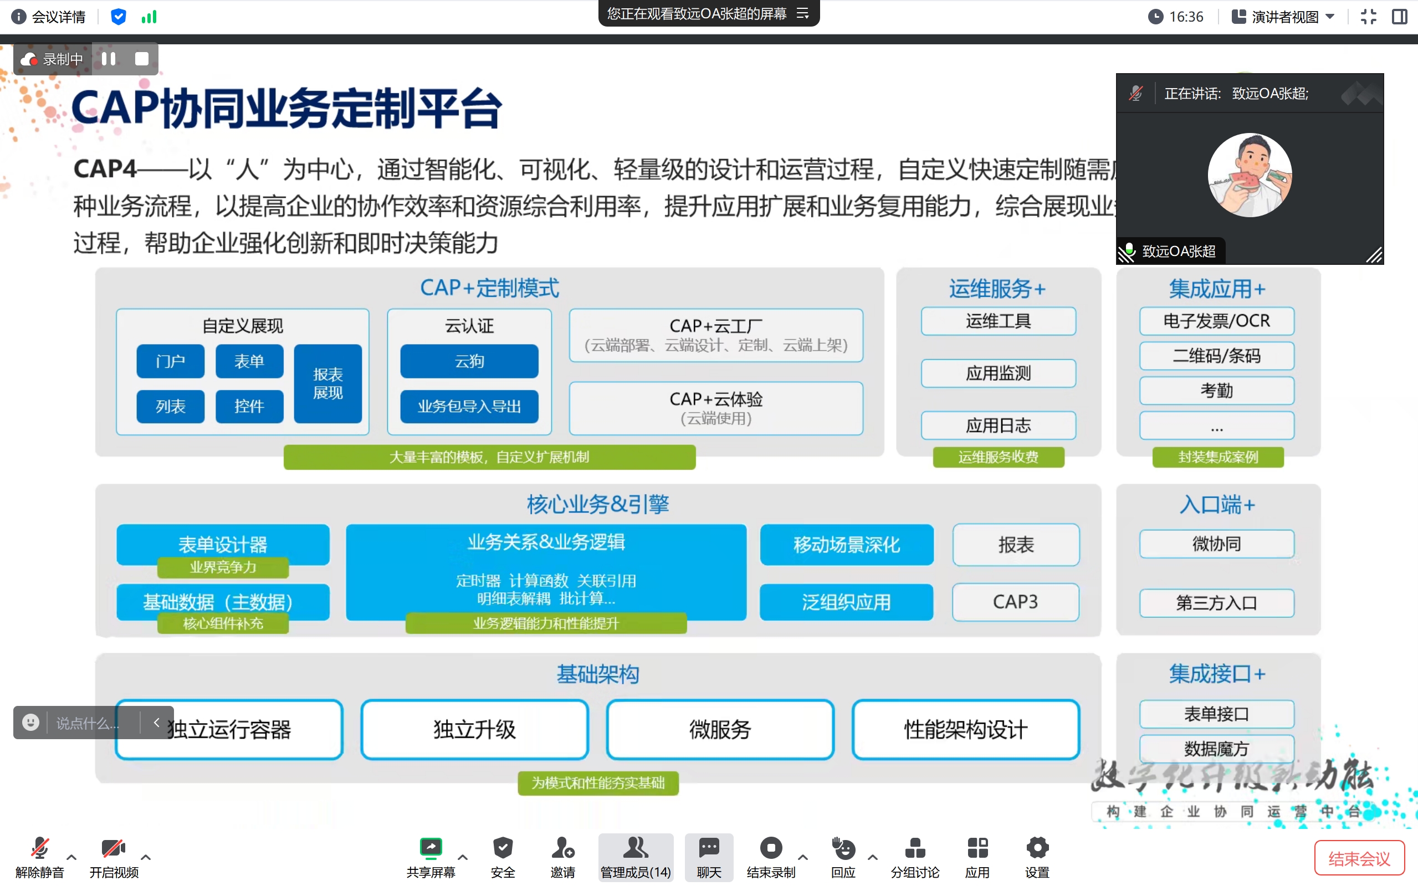Pause the cloud recording

pyautogui.click(x=109, y=59)
